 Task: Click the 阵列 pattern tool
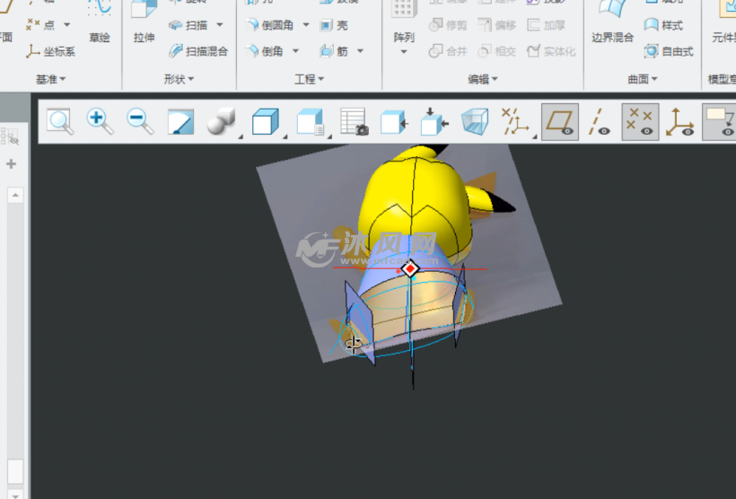pos(404,23)
